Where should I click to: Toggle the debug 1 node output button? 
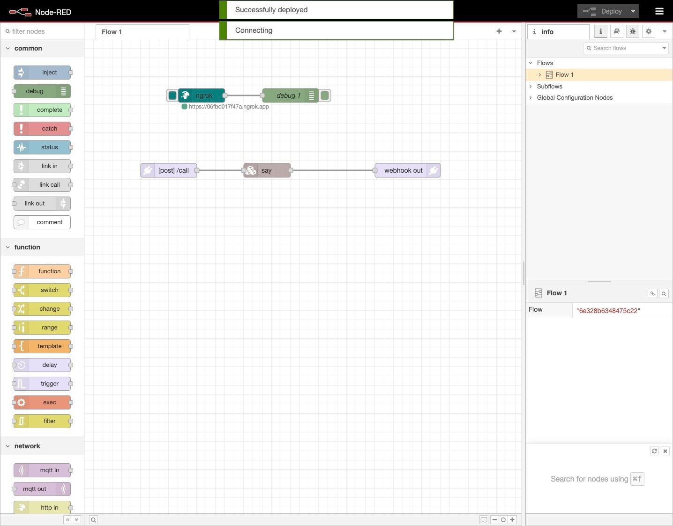pyautogui.click(x=325, y=95)
